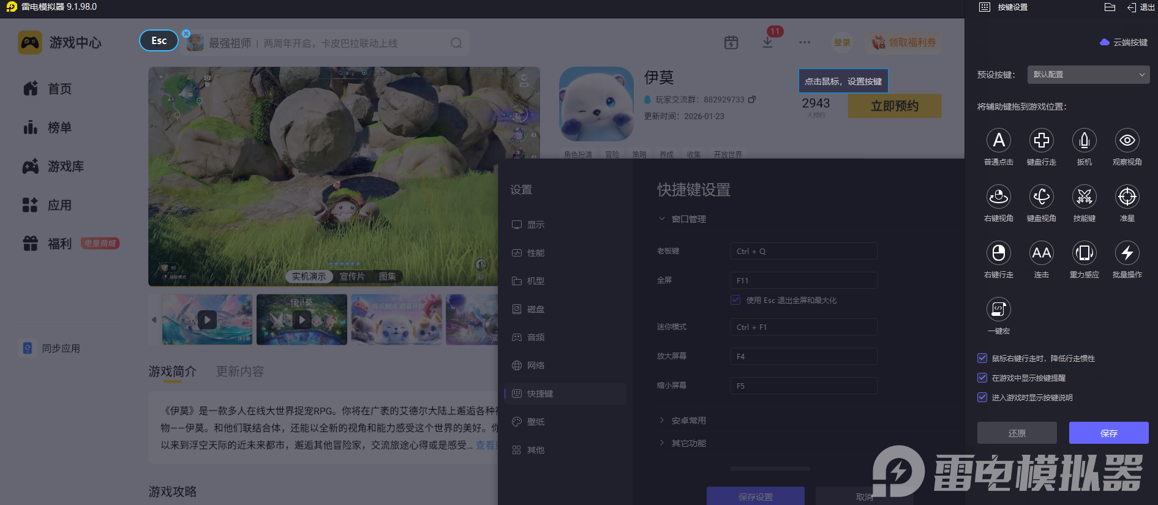Viewport: 1158px width, 505px height.
Task: Toggle 鼠标右键行走时降低行走惯性 checkbox
Action: [x=982, y=358]
